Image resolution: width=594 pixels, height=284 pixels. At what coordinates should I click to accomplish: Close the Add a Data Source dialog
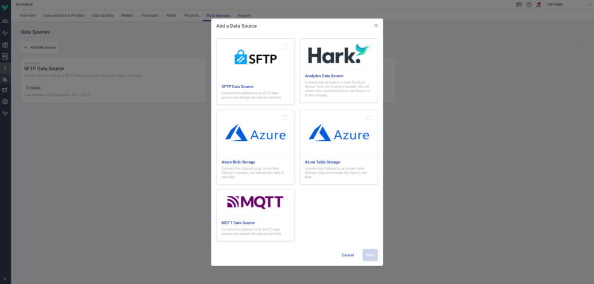(x=376, y=26)
